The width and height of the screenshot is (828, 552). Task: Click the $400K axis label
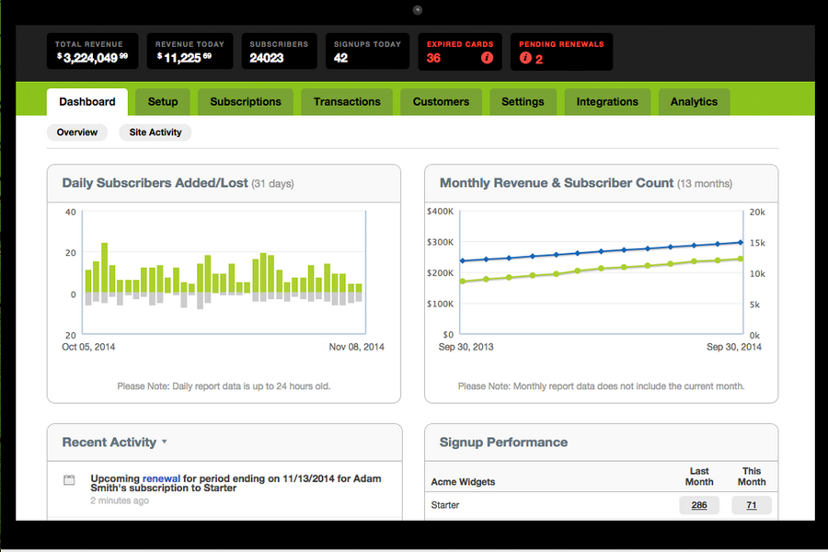(x=440, y=212)
